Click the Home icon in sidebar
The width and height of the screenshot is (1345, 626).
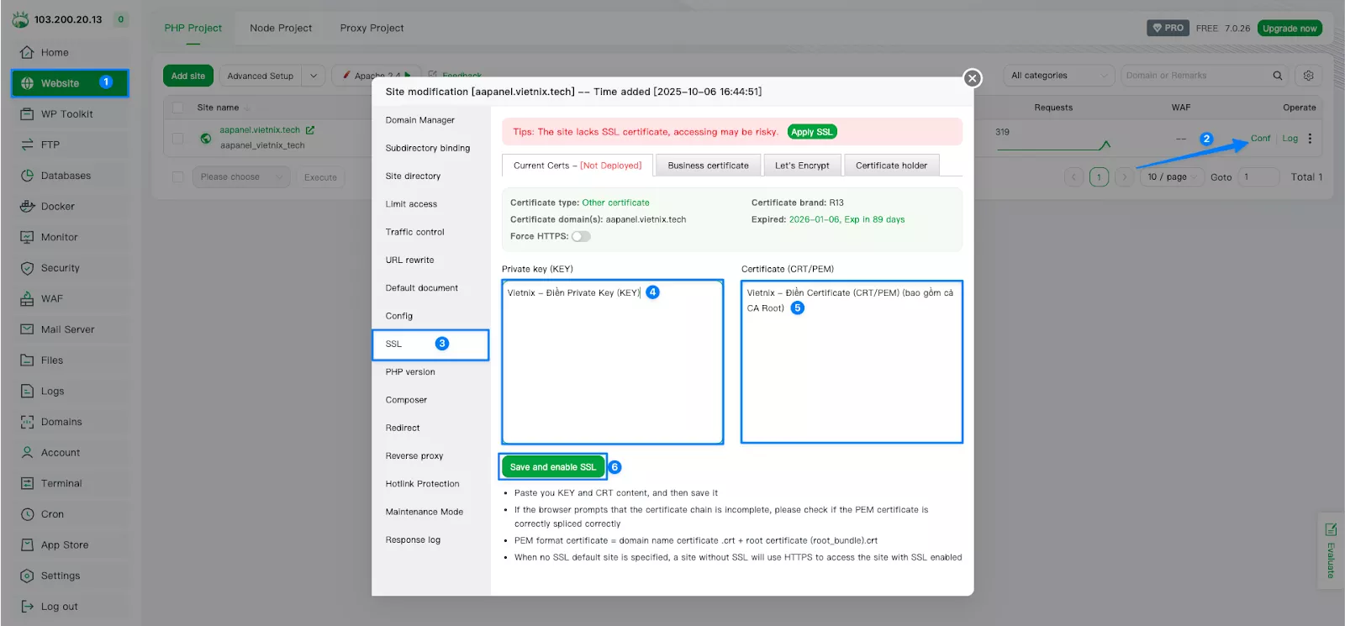click(27, 52)
